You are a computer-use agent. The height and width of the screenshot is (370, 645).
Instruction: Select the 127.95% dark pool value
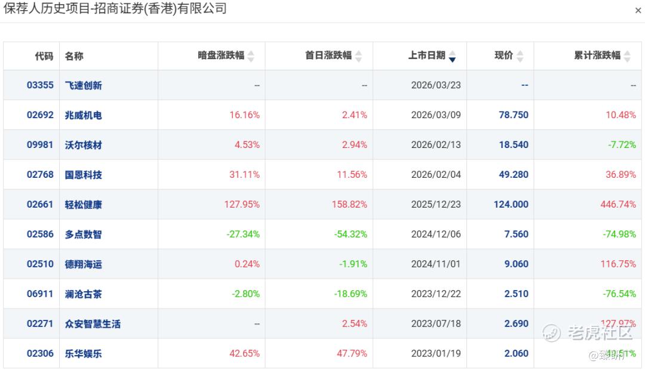coord(242,204)
